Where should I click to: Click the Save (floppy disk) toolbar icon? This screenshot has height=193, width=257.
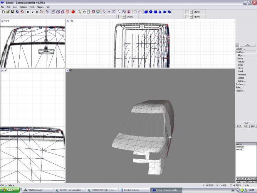click(12, 12)
